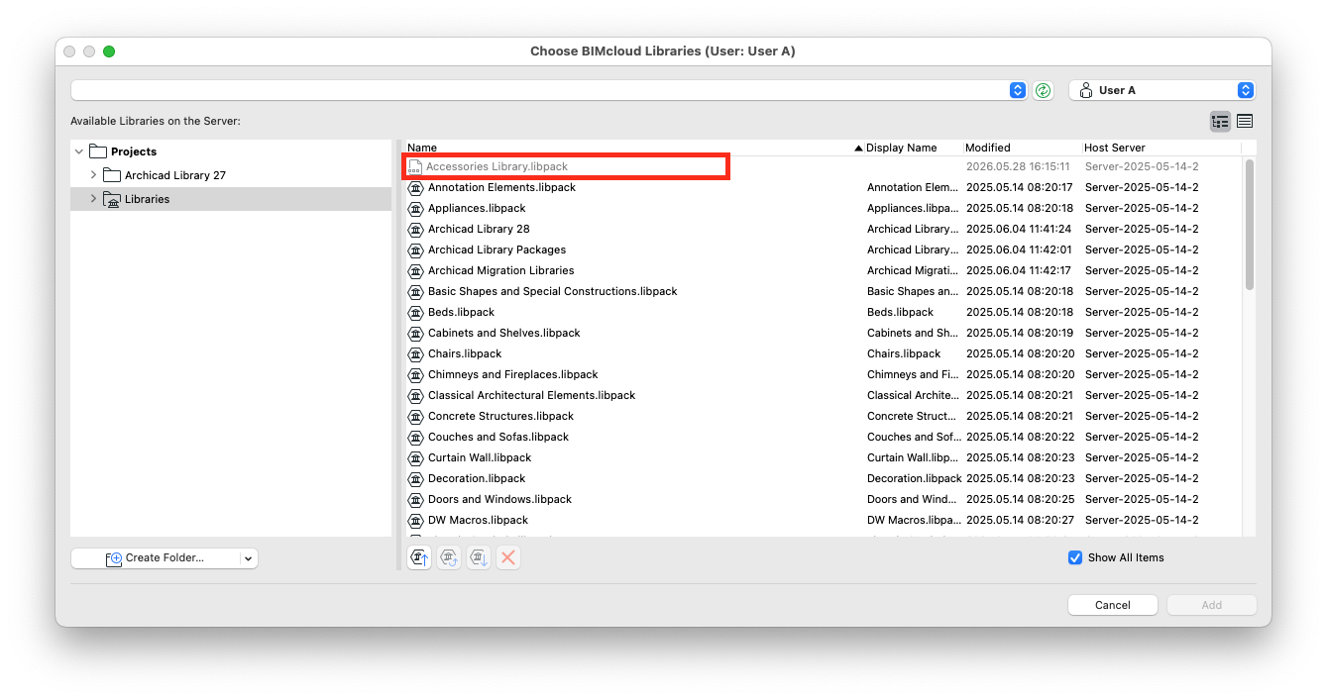The height and width of the screenshot is (700, 1327).
Task: Click Host Server cell of Accessories Library row
Action: click(1142, 167)
